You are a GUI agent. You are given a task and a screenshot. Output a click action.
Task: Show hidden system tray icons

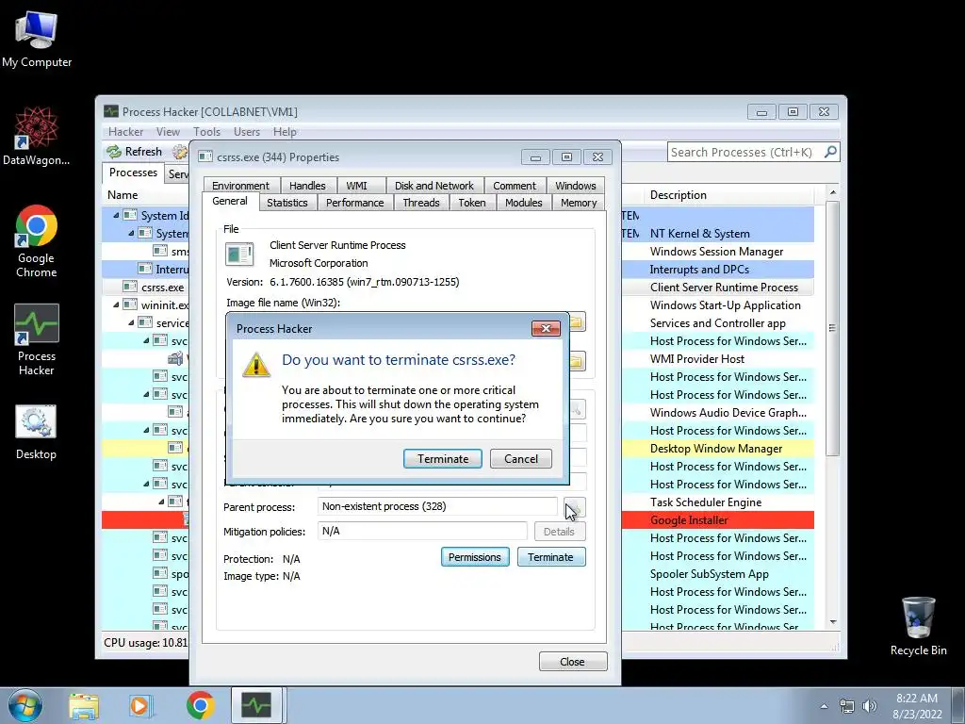(x=824, y=706)
